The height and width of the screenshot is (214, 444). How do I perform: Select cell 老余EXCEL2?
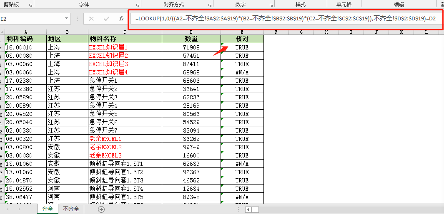[125, 147]
